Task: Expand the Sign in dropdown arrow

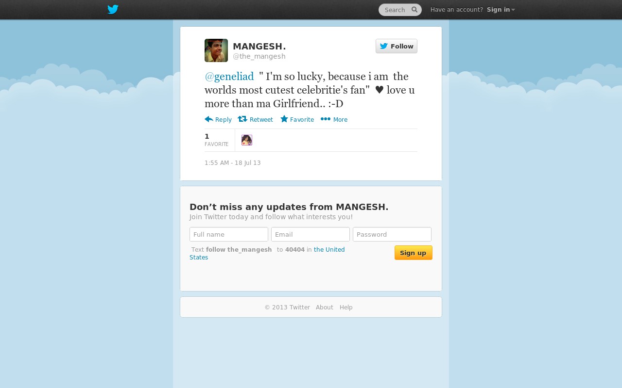Action: pyautogui.click(x=513, y=10)
